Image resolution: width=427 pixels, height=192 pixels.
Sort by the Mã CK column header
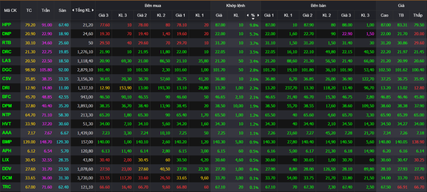[10, 10]
